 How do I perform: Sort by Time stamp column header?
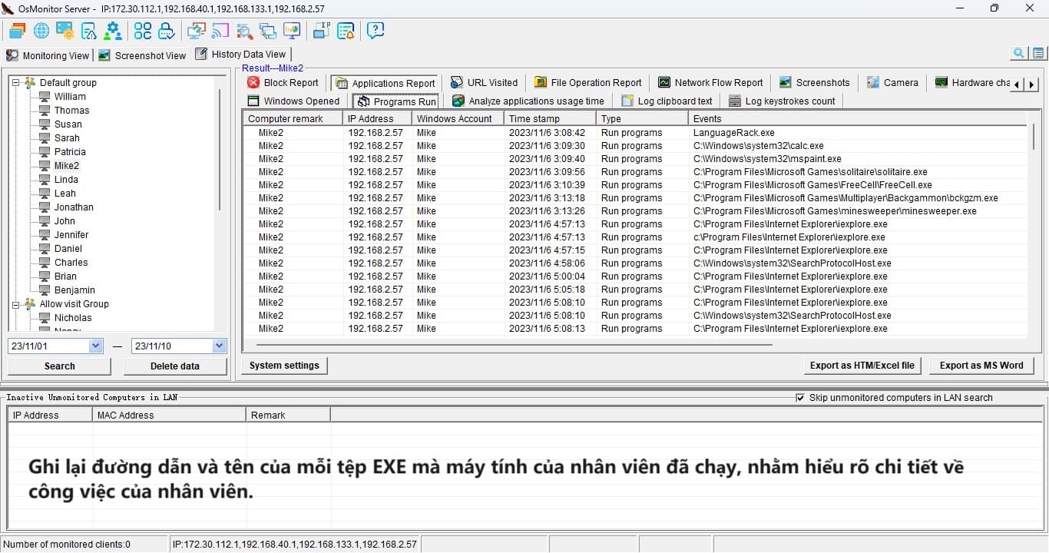click(550, 119)
